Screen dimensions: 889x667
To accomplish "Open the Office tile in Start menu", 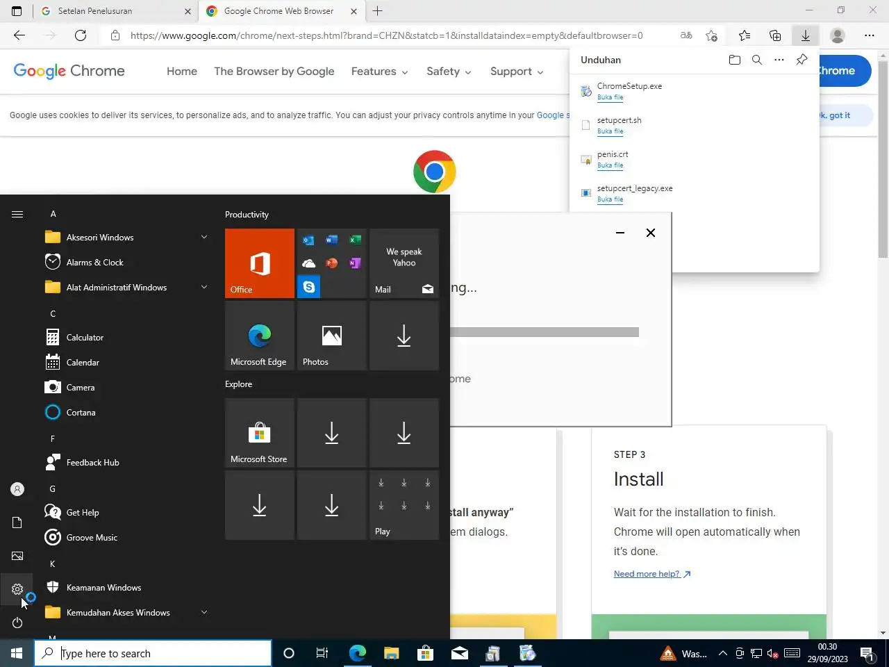I will point(260,263).
